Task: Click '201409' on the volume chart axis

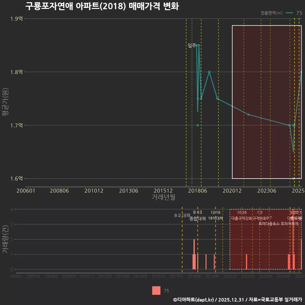Action: [x=140, y=276]
